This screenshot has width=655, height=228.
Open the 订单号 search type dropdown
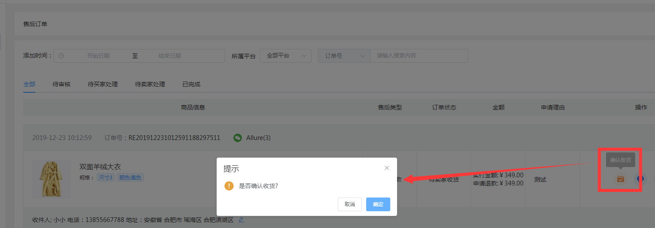344,56
